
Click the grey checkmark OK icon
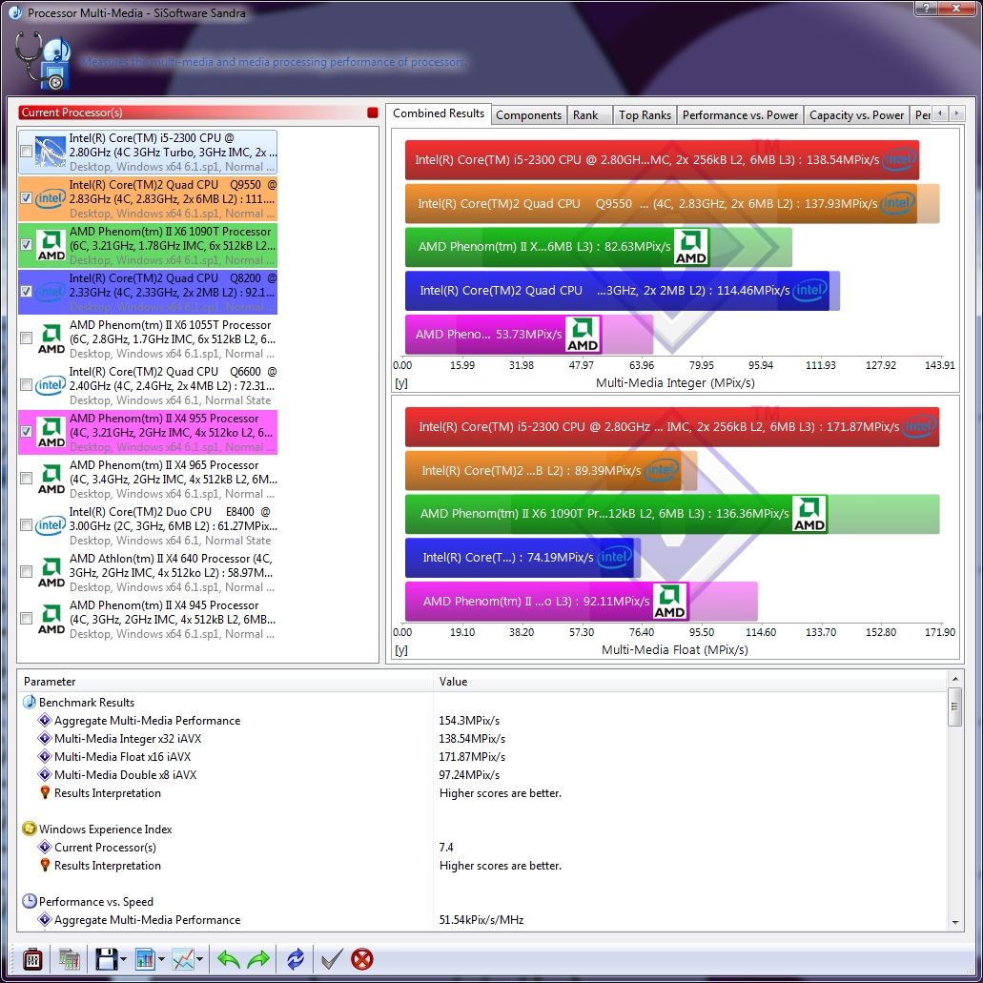[332, 959]
